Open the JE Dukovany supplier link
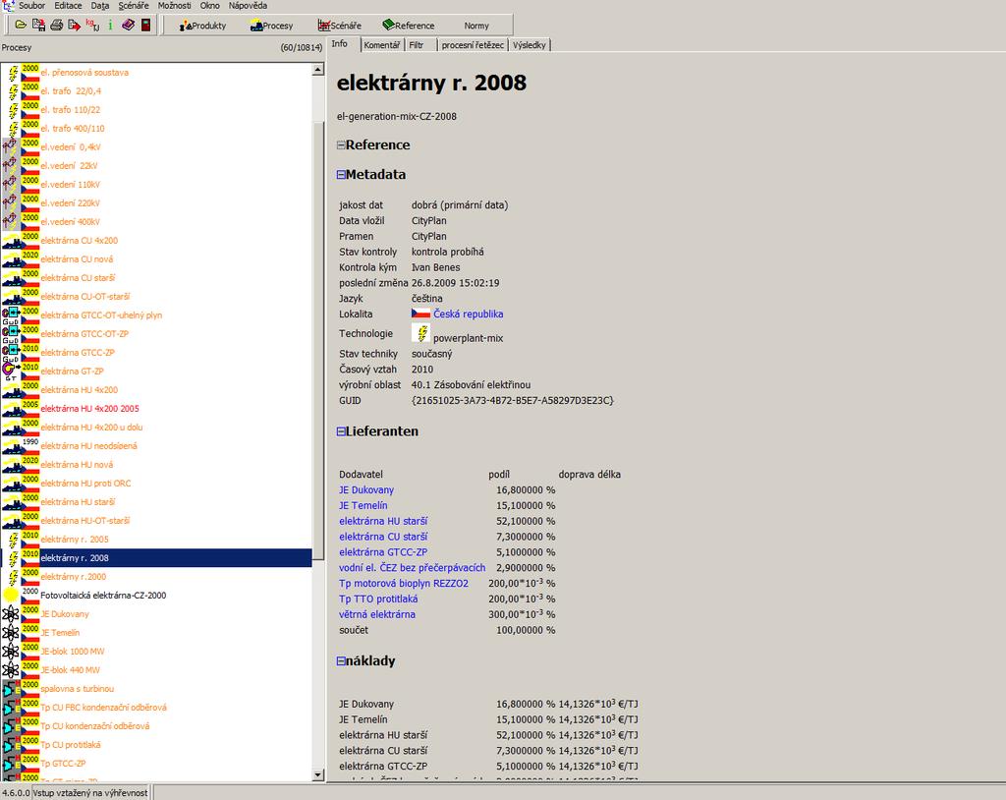1006x800 pixels. tap(366, 489)
